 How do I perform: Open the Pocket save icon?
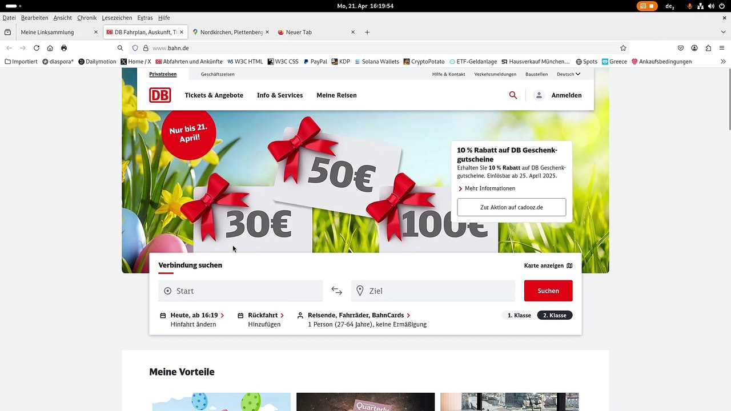tap(681, 48)
